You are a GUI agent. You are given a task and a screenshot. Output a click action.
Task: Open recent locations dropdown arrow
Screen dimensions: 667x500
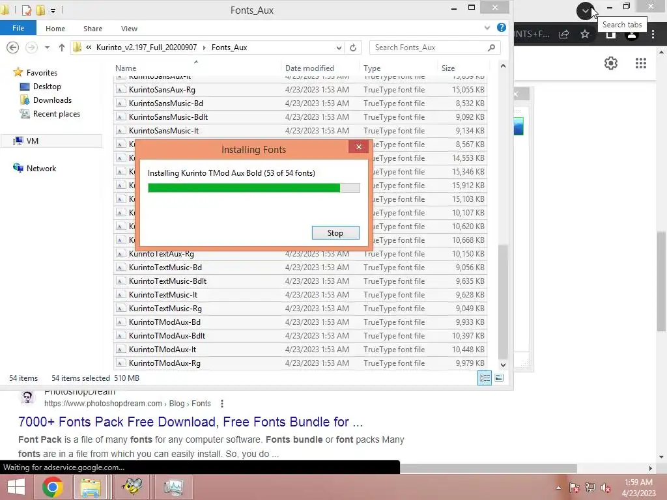point(47,48)
